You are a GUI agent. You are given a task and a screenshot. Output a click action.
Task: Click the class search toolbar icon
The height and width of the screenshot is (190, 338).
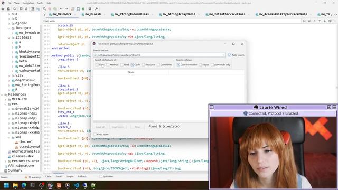[x=50, y=9]
